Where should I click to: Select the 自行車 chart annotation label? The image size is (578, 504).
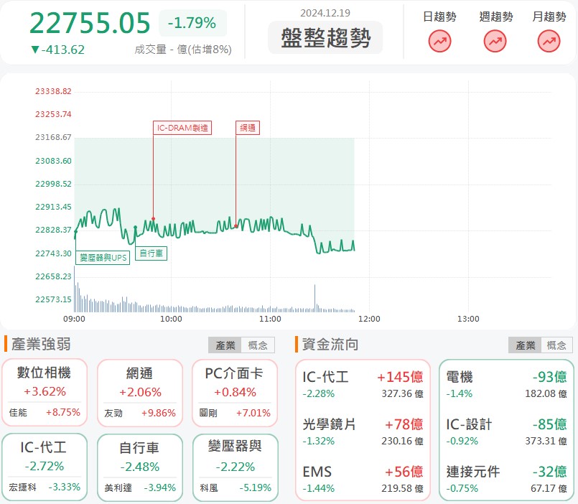click(x=151, y=253)
